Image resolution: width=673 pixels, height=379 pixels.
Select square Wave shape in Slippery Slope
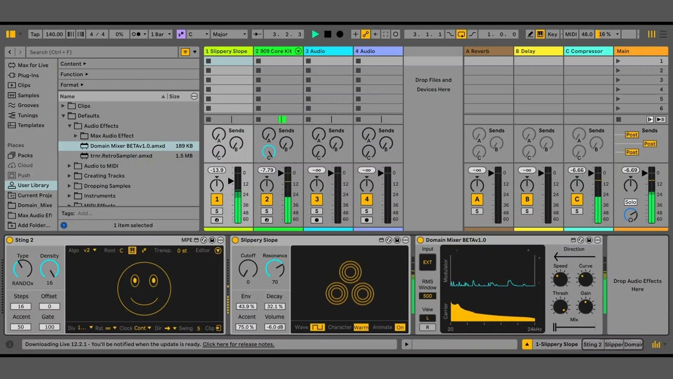point(317,327)
